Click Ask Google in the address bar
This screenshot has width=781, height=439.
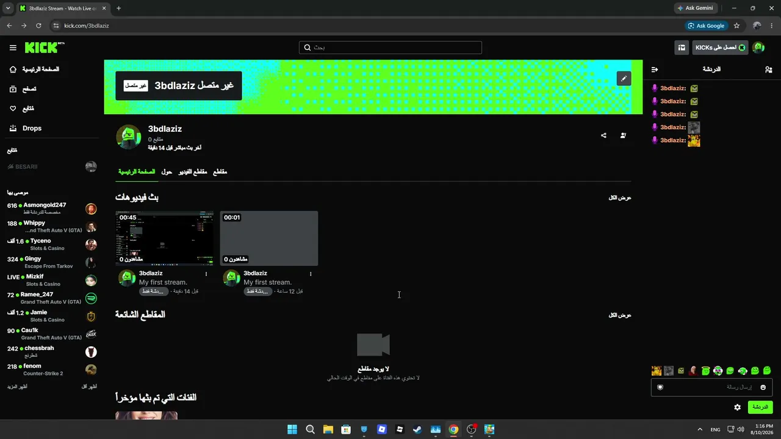coord(707,26)
